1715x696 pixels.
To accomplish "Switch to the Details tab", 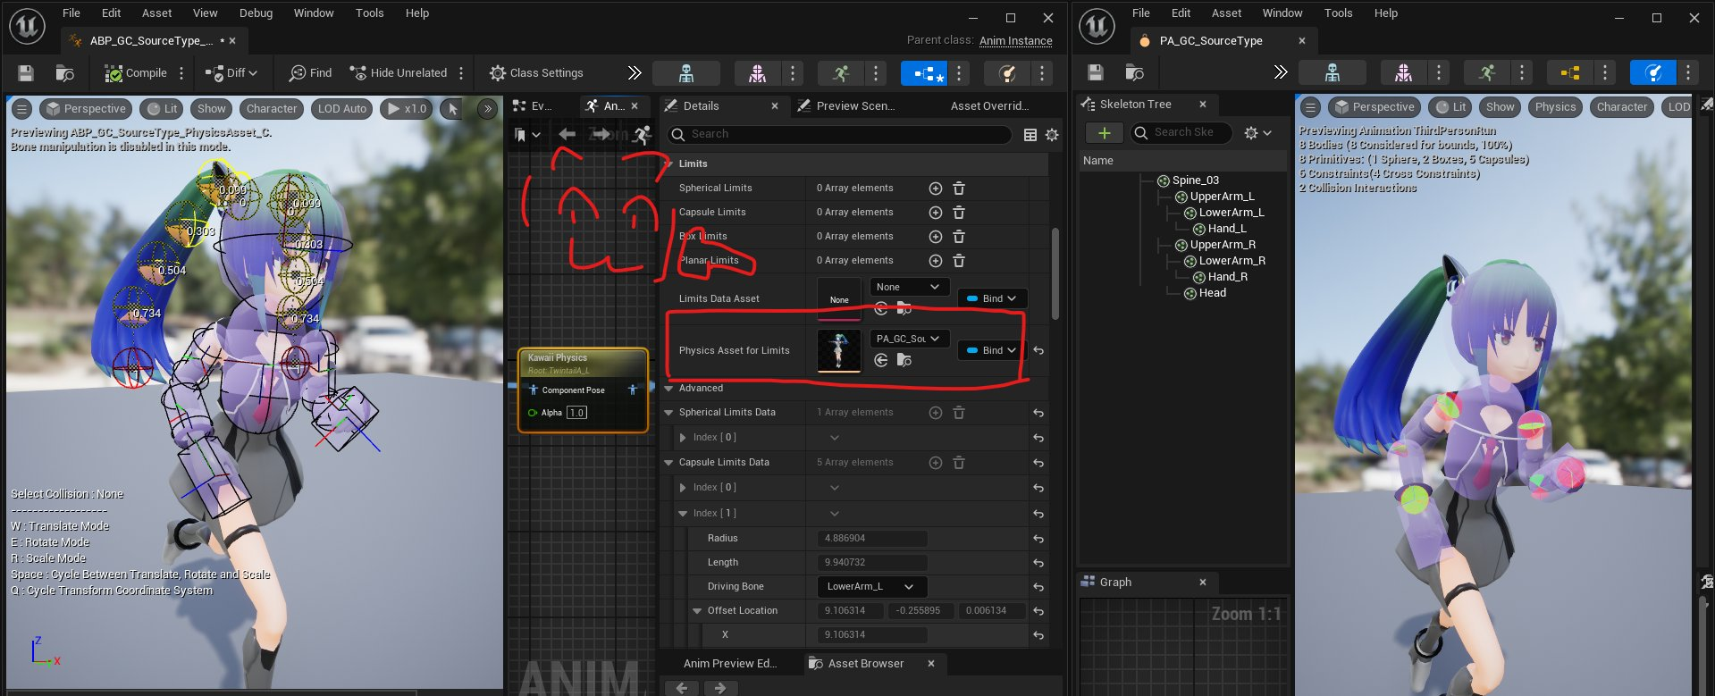I will tap(702, 106).
